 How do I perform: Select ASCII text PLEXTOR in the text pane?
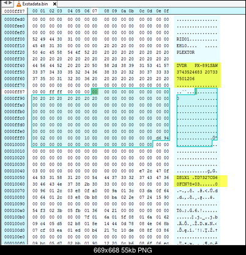pyautogui.click(x=185, y=52)
